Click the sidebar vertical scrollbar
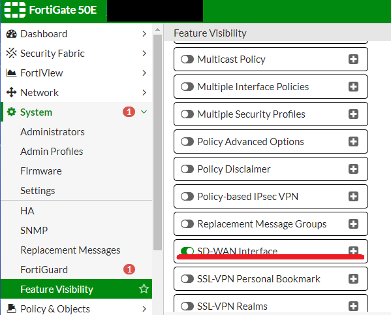This screenshot has height=315, width=391. point(157,142)
